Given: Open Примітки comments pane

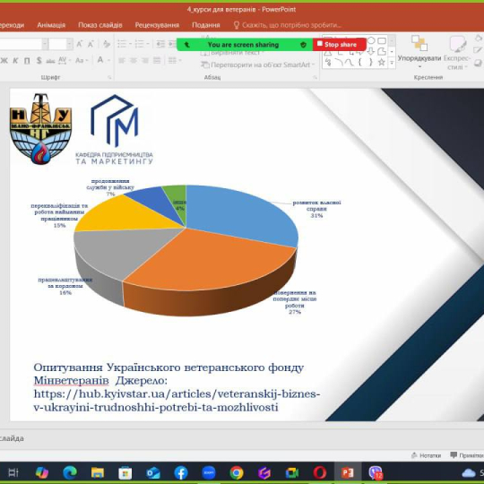Looking at the screenshot, I should tap(467, 455).
